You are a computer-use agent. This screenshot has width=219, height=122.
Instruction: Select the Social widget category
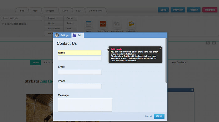coord(70,18)
